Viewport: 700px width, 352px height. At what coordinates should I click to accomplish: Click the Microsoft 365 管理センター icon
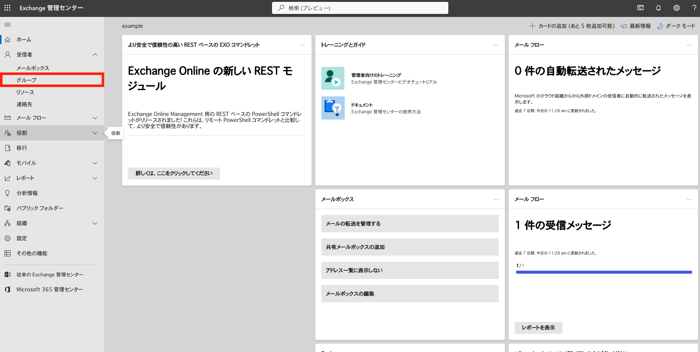(8, 290)
